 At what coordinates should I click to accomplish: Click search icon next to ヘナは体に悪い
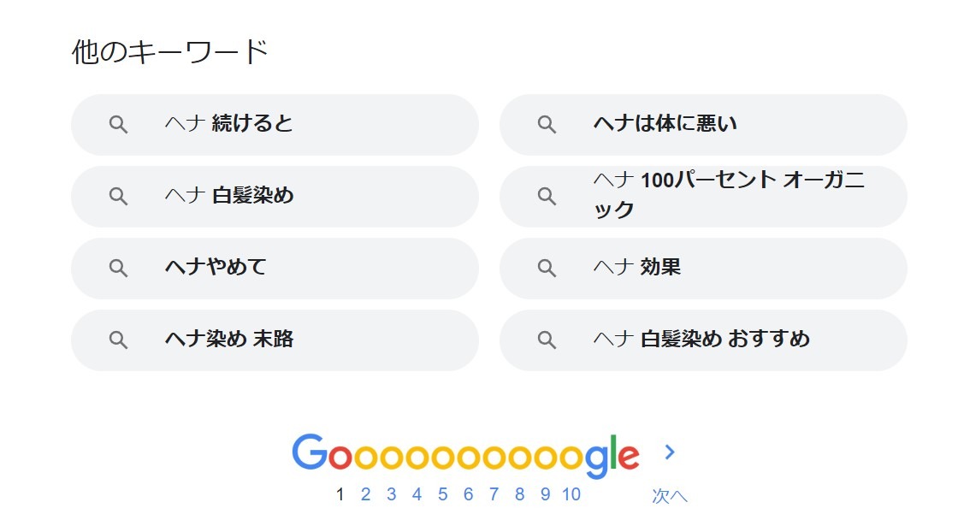point(547,125)
